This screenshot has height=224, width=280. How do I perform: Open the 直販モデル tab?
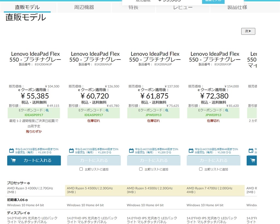pos(27,7)
